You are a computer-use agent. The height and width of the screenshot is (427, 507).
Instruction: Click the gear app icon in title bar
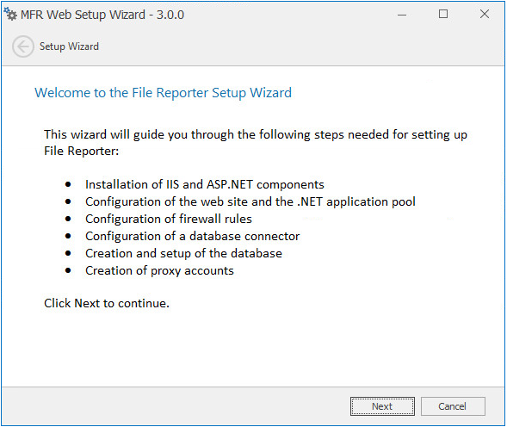pyautogui.click(x=10, y=15)
